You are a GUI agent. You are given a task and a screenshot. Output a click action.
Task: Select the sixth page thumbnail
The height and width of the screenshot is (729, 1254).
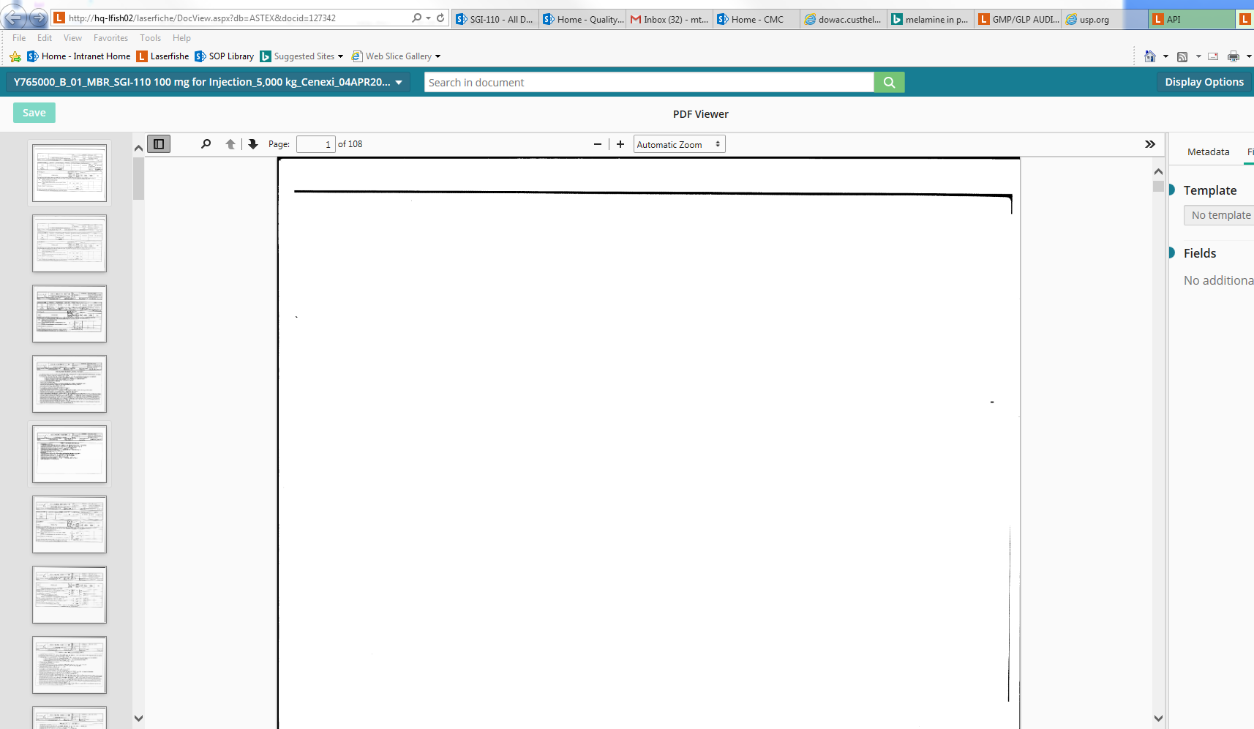70,524
